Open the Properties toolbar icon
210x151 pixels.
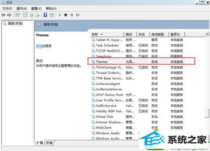click(x=25, y=15)
